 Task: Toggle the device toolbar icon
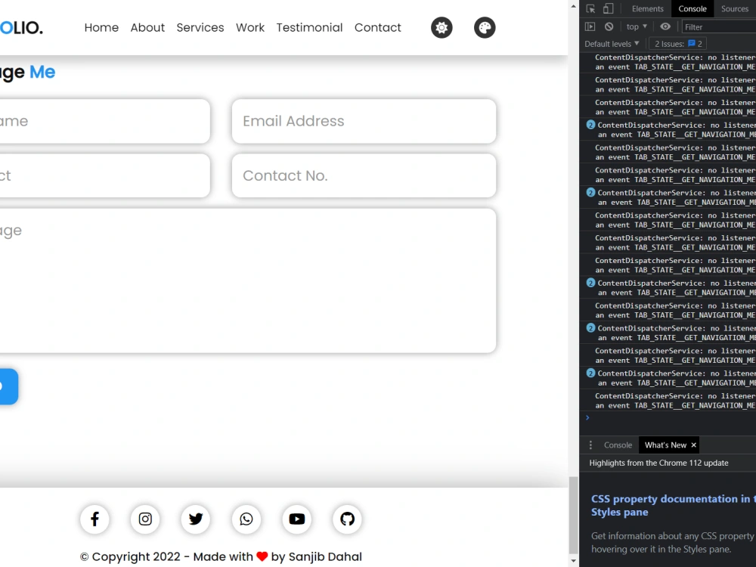click(609, 8)
